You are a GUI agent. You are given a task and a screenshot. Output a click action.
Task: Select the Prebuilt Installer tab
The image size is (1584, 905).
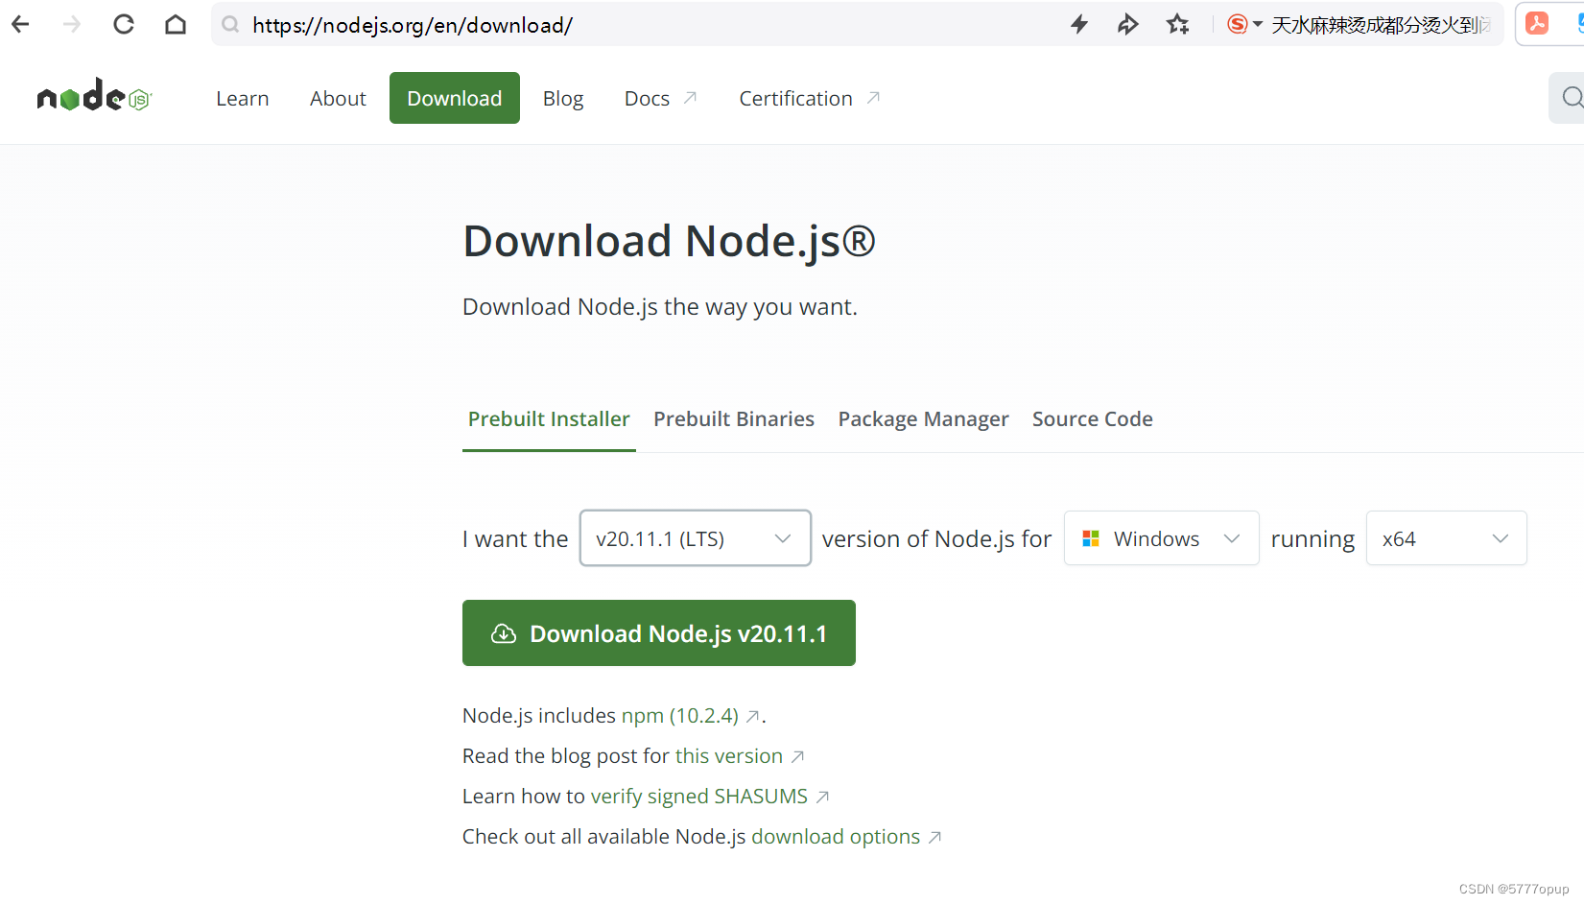[549, 419]
